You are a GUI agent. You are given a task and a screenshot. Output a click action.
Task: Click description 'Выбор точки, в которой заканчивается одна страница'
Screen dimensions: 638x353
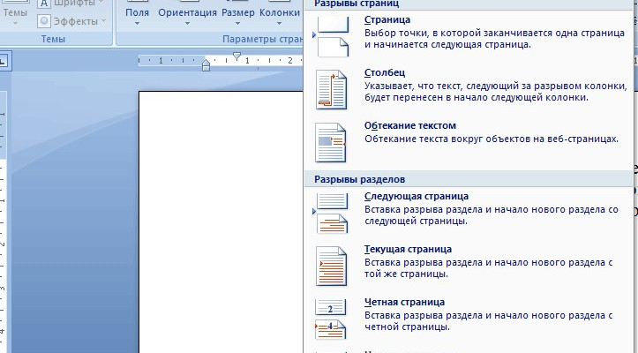coord(494,33)
